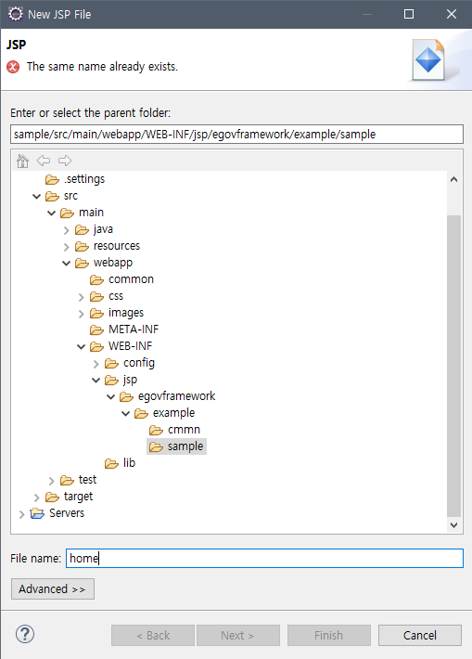
Task: Select the example folder label
Action: [x=173, y=413]
